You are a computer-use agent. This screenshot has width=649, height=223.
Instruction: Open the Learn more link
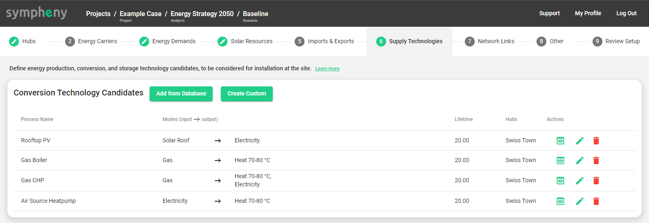point(327,69)
